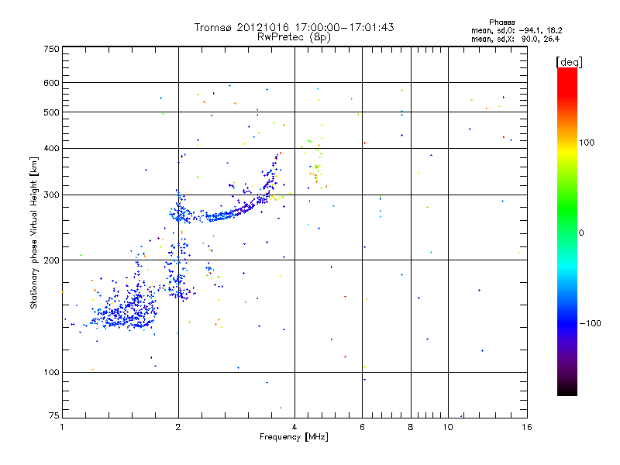The width and height of the screenshot is (620, 465).
Task: Click the y-axis '500' tick label
Action: pos(51,112)
